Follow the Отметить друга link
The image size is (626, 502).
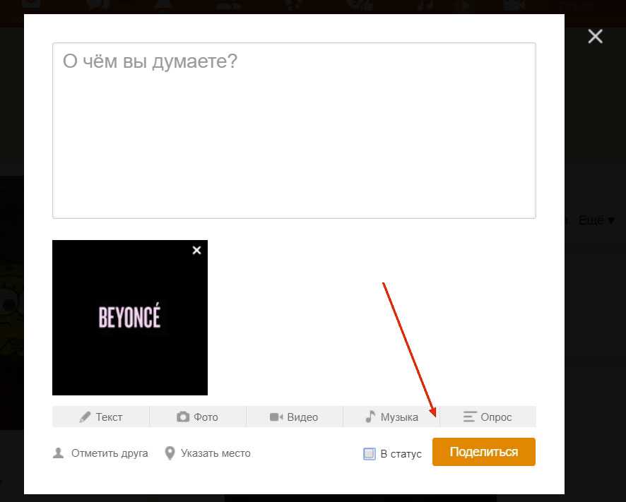point(110,453)
